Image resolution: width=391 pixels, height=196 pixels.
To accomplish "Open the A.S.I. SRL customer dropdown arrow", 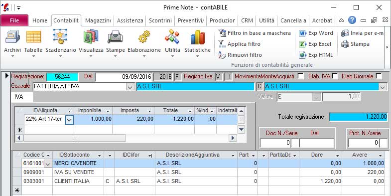I will [x=382, y=87].
